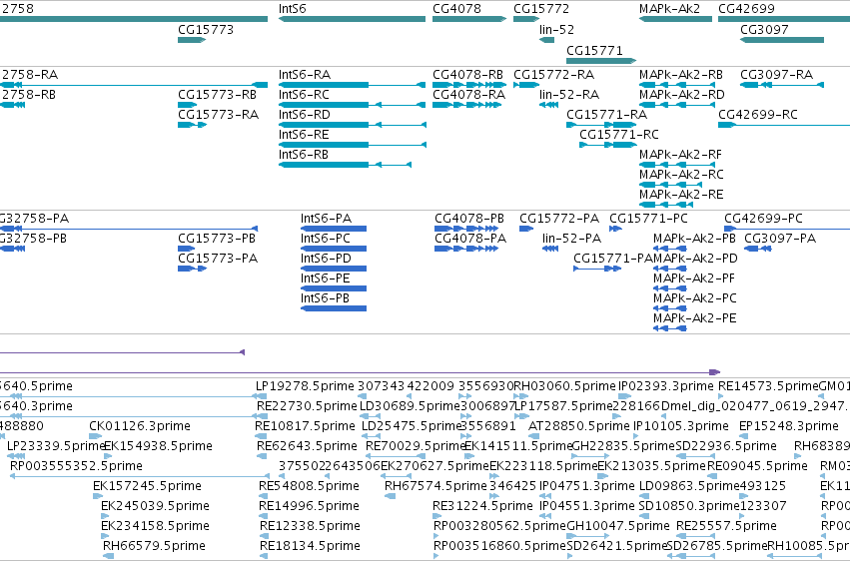850x561 pixels.
Task: Select the RE62643.5prime EST label
Action: click(307, 447)
